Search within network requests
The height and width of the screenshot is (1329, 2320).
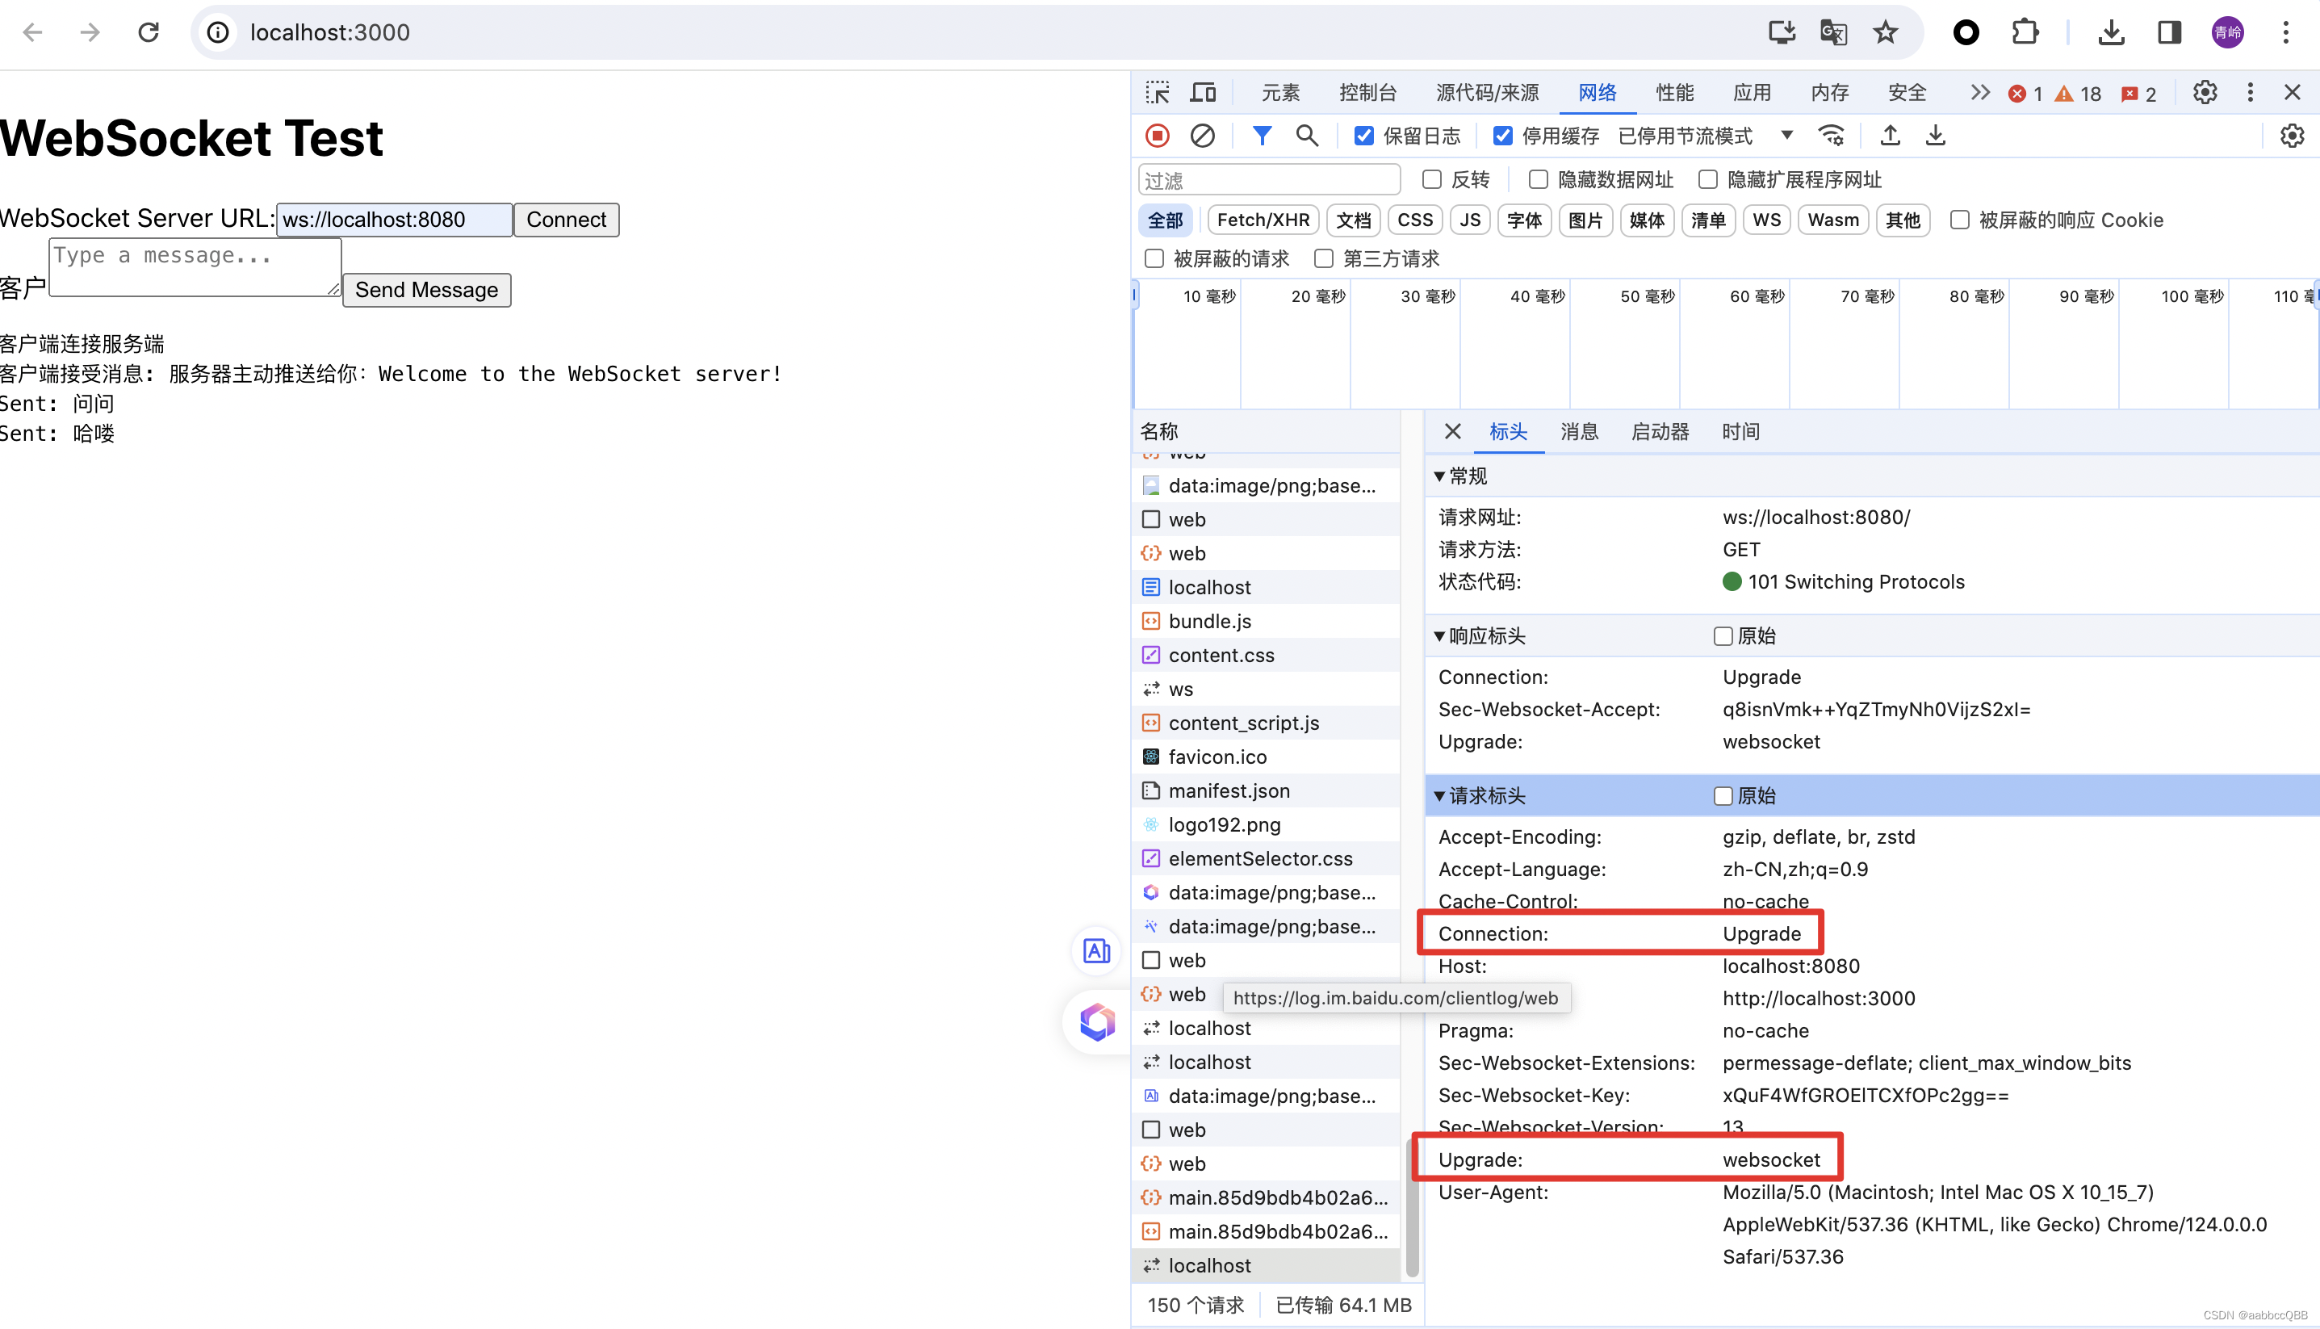pos(1308,135)
